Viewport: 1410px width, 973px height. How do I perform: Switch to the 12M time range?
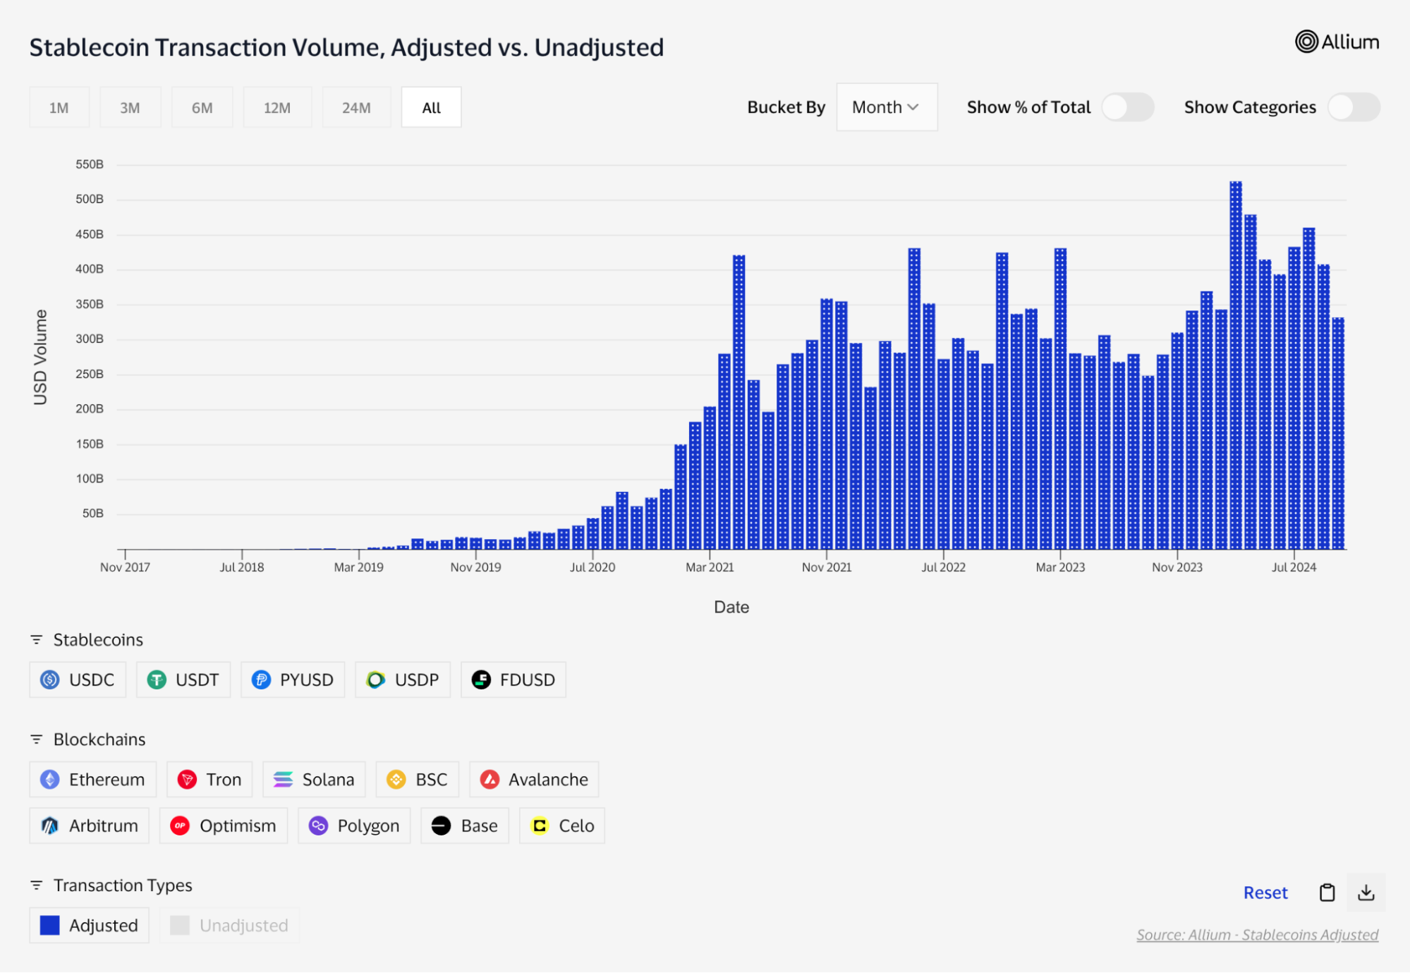(277, 108)
